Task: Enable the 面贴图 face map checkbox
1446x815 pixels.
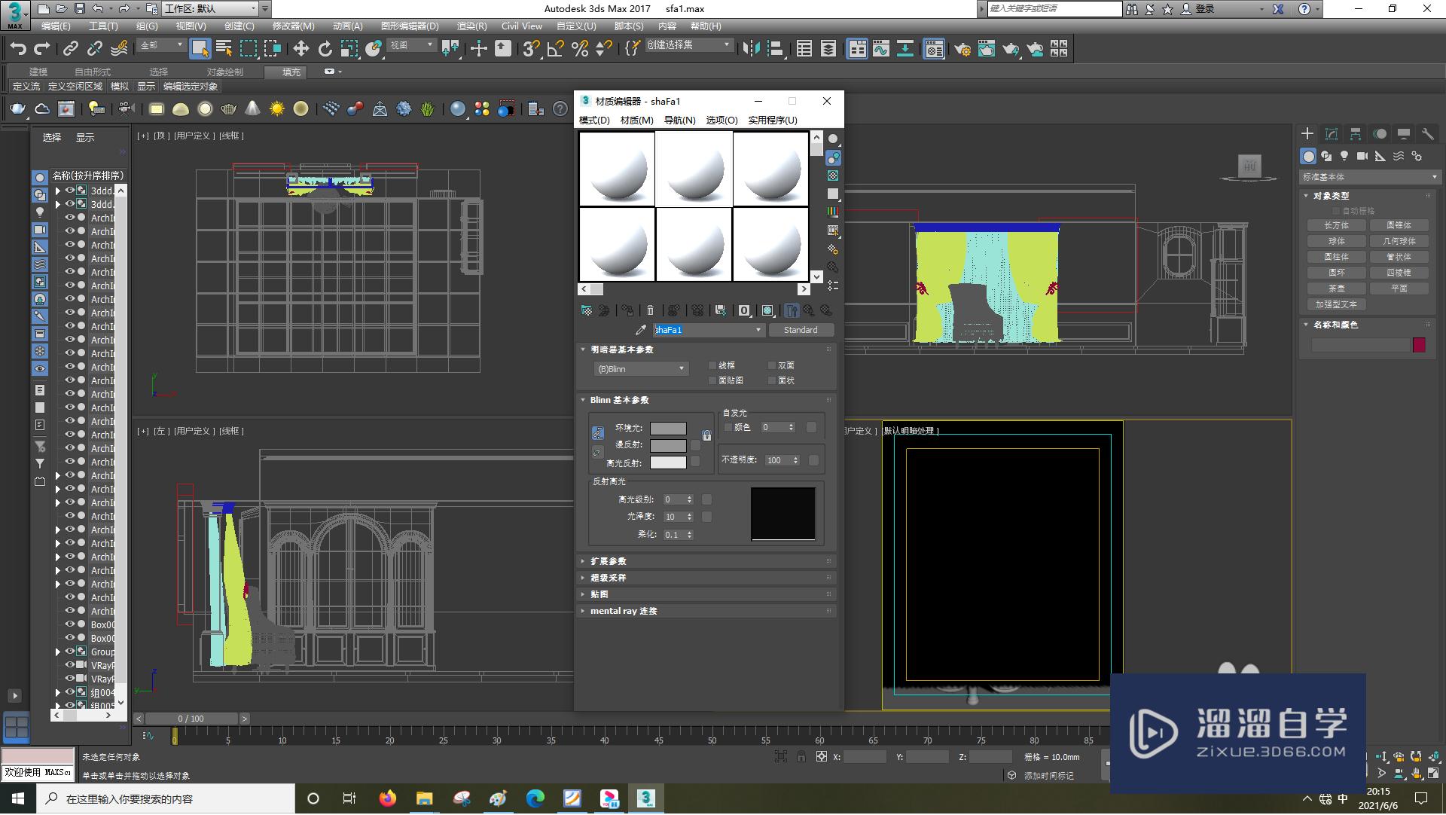Action: click(712, 380)
